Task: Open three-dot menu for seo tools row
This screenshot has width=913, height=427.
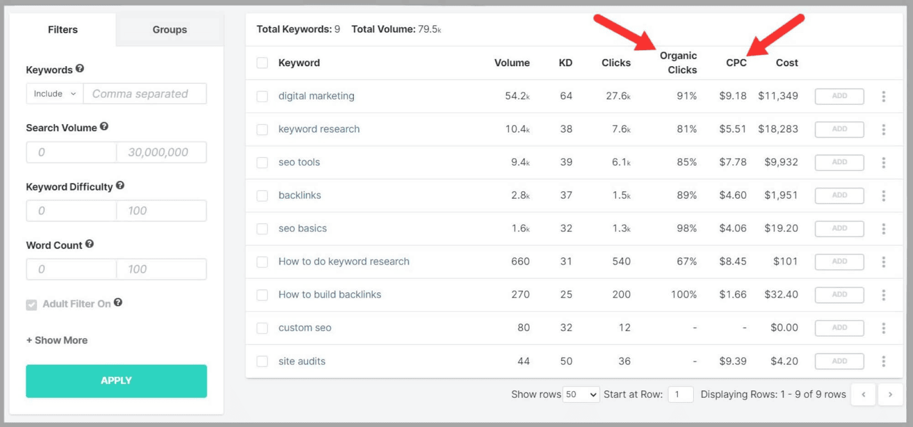Action: point(883,162)
